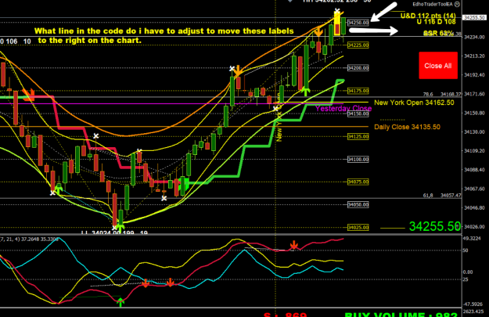
Task: Click the green up arrow at the 34024 low
Action: (x=120, y=226)
